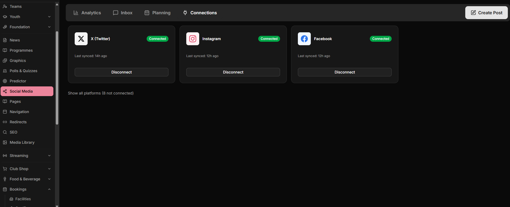
Task: Click the Connections plug icon
Action: point(185,13)
